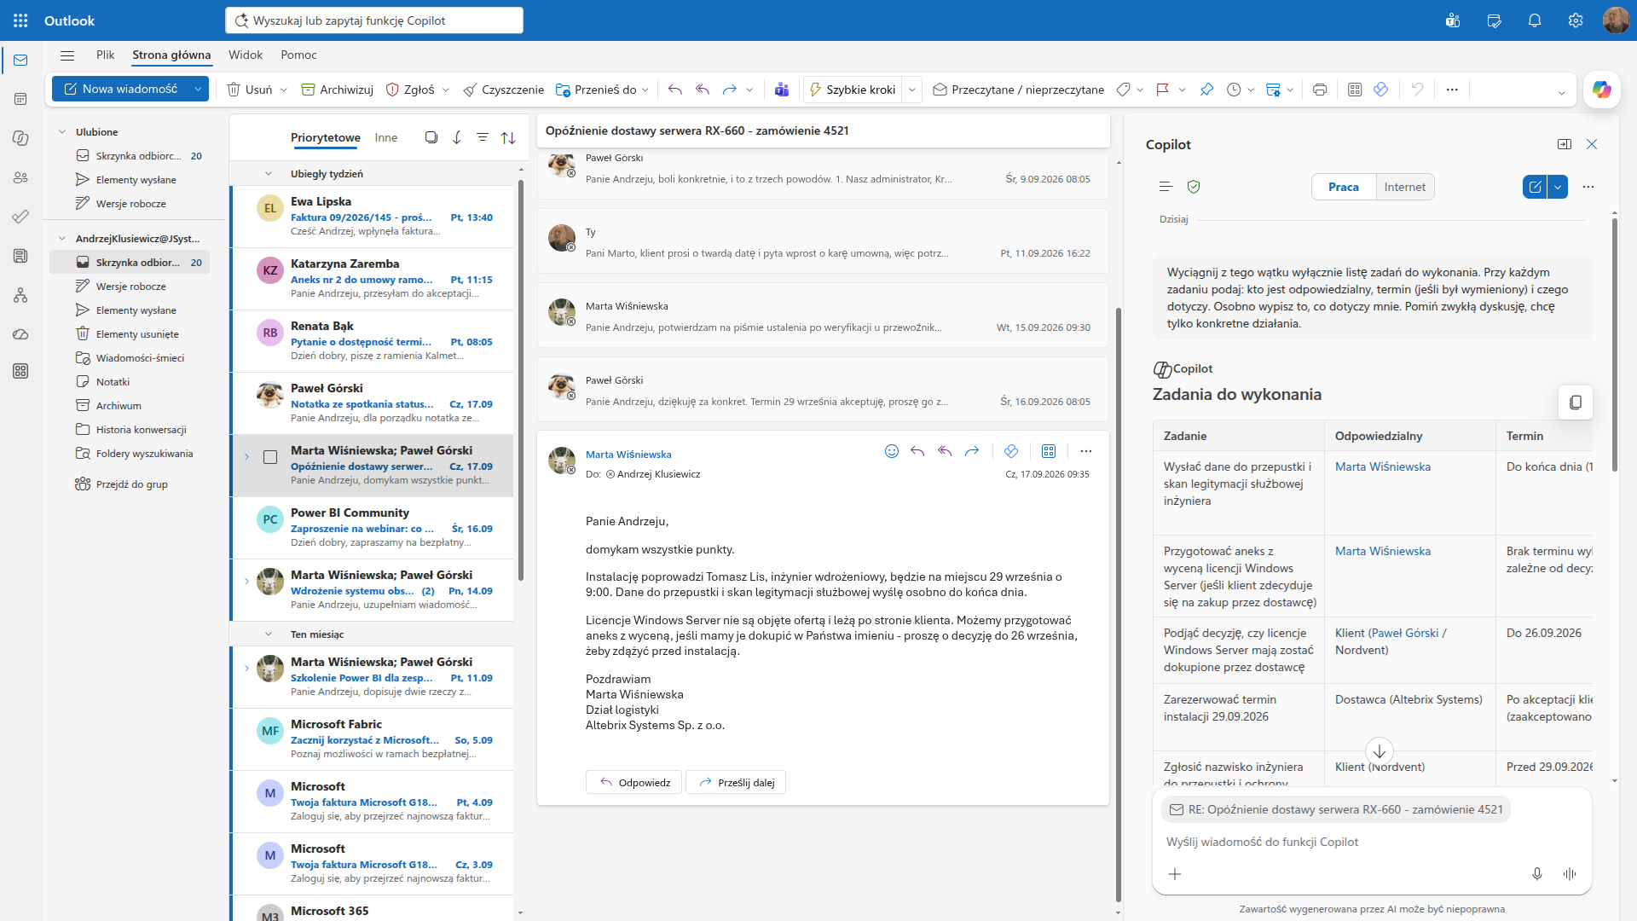Screen dimensions: 1637x921
Task: Open Settings gear icon
Action: pos(1576,20)
